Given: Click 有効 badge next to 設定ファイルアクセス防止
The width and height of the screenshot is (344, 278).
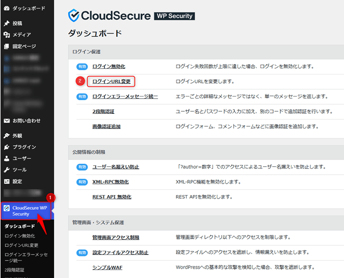Looking at the screenshot, I should [x=82, y=253].
